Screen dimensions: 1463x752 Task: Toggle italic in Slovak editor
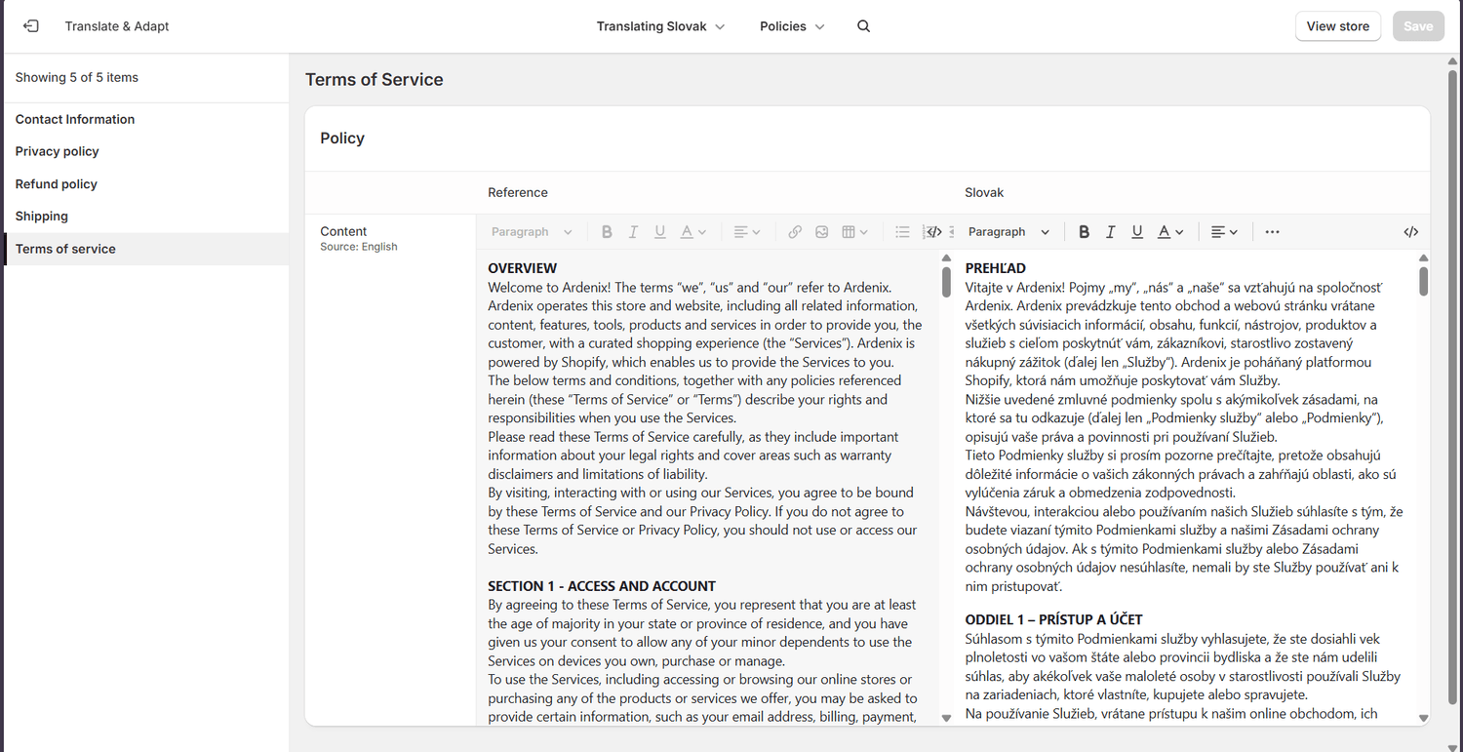click(1110, 232)
